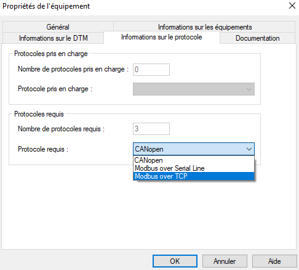Click the required protocols count field showing 3
Viewport: 299px width, 270px height.
151,129
